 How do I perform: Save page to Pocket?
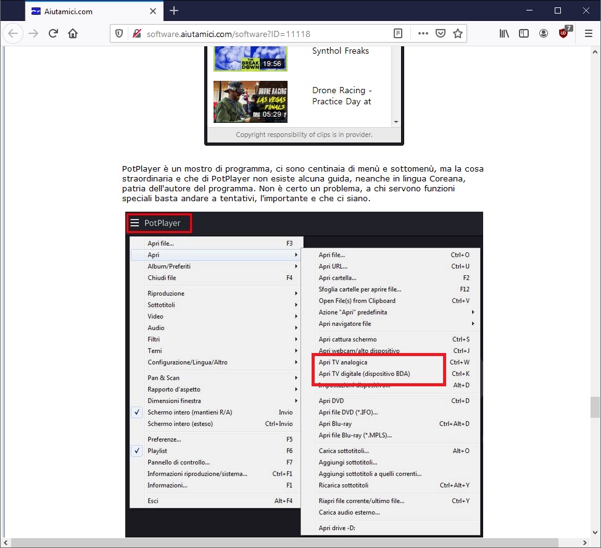(x=441, y=34)
